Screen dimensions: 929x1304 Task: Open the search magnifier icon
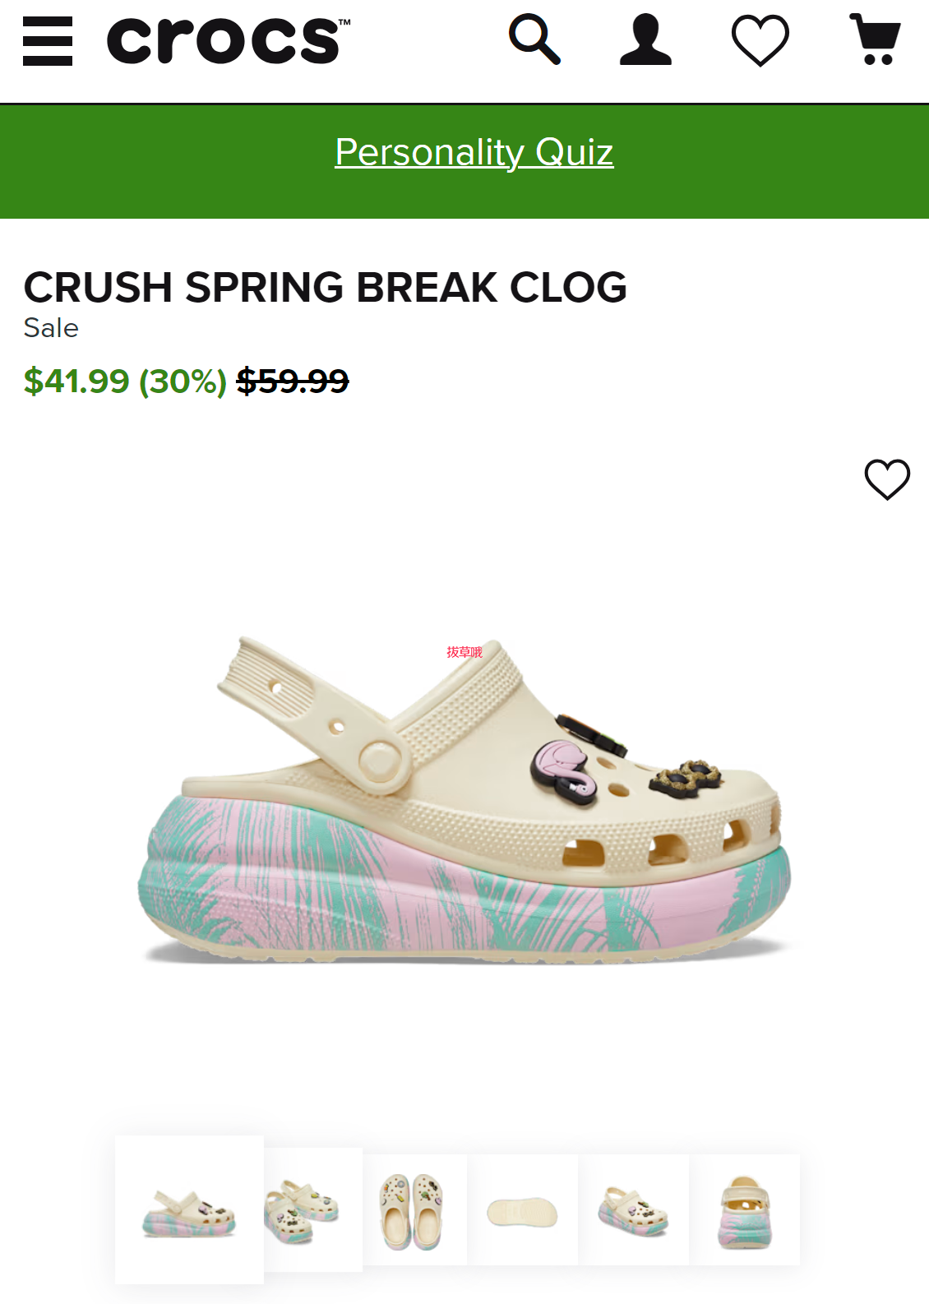click(534, 39)
